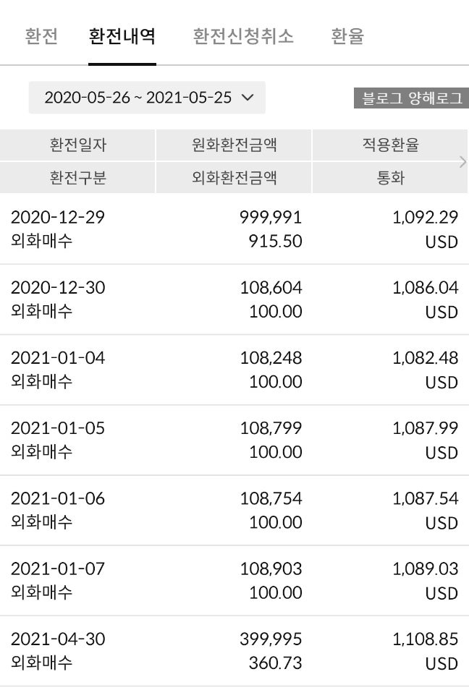Go to the 환율 tab
This screenshot has height=690, width=469.
(347, 36)
